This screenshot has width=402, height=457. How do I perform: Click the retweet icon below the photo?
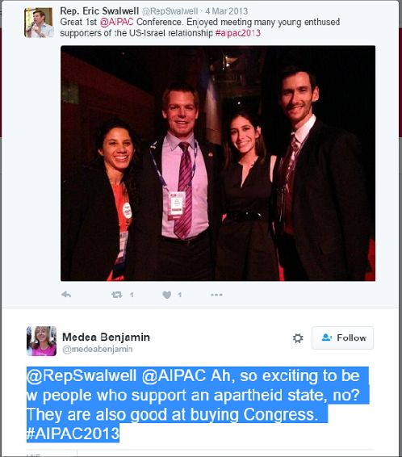click(117, 295)
